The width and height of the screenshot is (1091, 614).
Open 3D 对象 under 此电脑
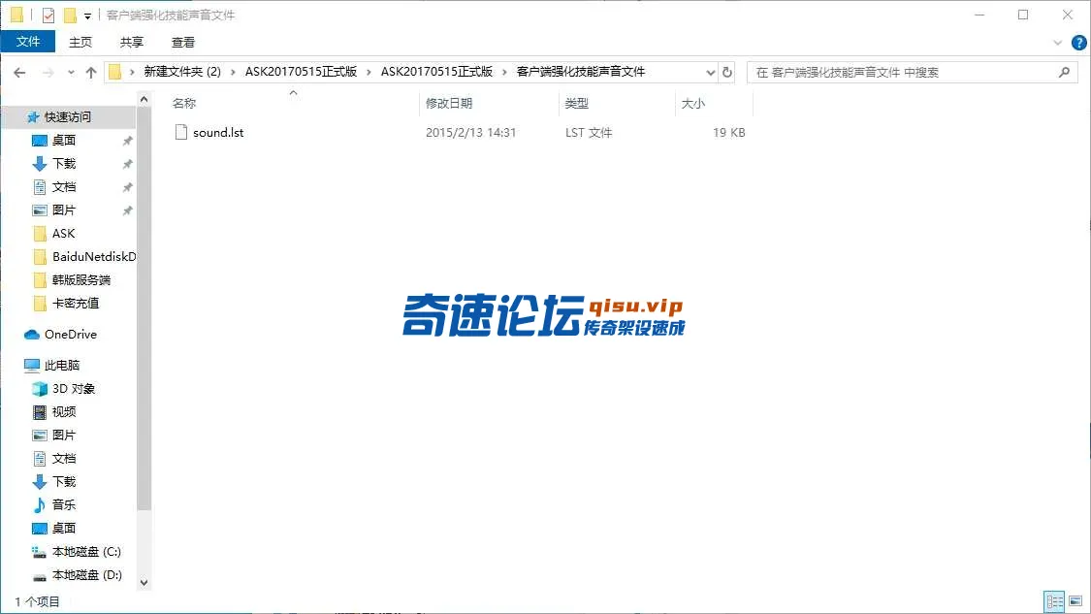pos(73,389)
